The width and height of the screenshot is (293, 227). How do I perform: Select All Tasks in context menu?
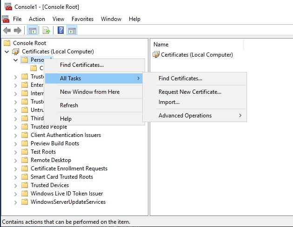93,78
